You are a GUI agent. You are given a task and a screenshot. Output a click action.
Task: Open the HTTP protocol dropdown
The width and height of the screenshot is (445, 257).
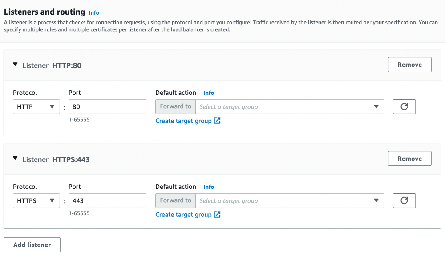click(36, 106)
